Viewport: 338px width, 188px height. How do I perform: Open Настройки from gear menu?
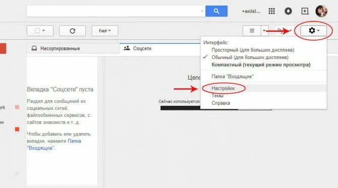tap(223, 88)
